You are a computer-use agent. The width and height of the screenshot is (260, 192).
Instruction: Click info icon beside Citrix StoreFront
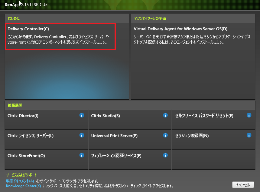[82, 155]
